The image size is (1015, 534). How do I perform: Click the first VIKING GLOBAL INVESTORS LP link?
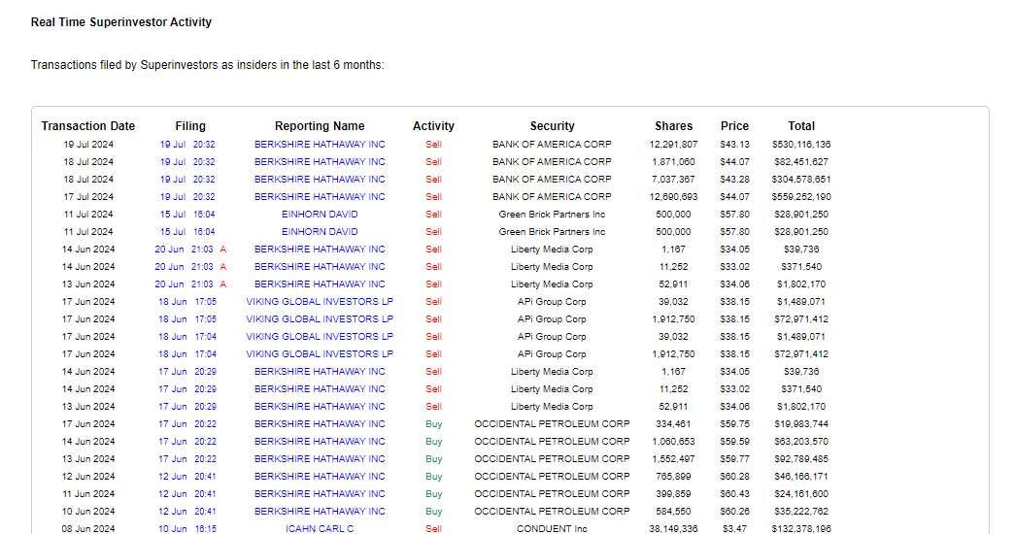[320, 302]
